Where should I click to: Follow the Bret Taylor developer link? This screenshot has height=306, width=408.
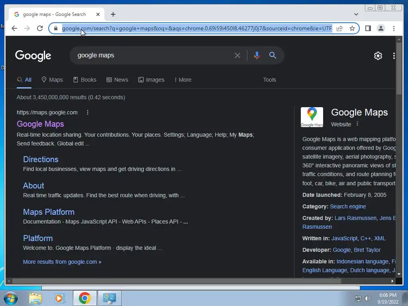pyautogui.click(x=367, y=250)
